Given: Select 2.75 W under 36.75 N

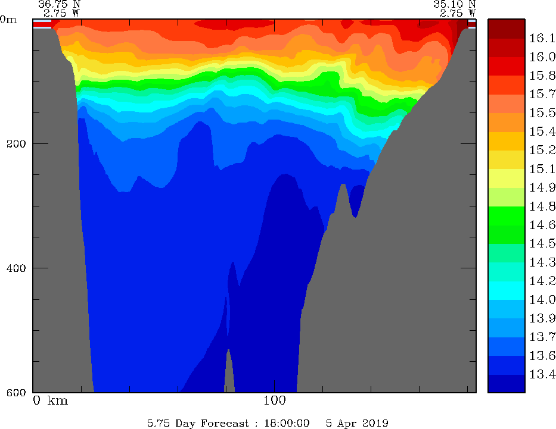Looking at the screenshot, I should click(x=62, y=14).
